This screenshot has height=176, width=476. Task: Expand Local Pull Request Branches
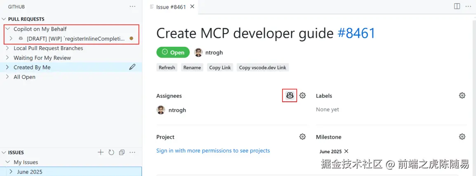click(8, 48)
